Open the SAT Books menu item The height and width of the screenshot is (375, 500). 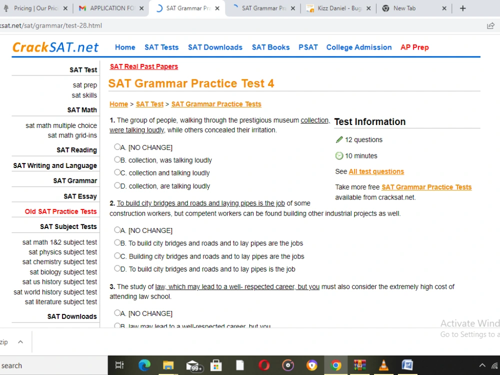270,47
